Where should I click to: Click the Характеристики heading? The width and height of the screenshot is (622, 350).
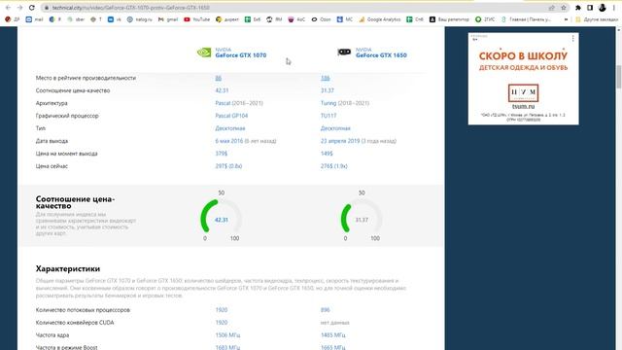[x=68, y=268]
